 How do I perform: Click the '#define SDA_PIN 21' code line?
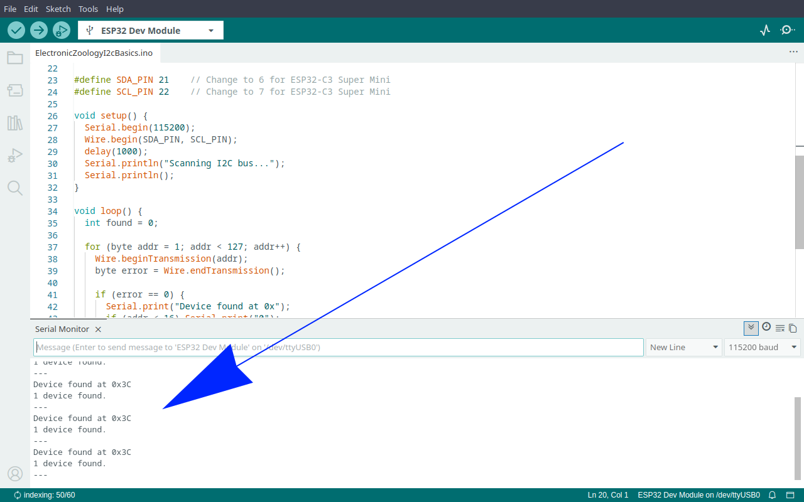coord(232,80)
